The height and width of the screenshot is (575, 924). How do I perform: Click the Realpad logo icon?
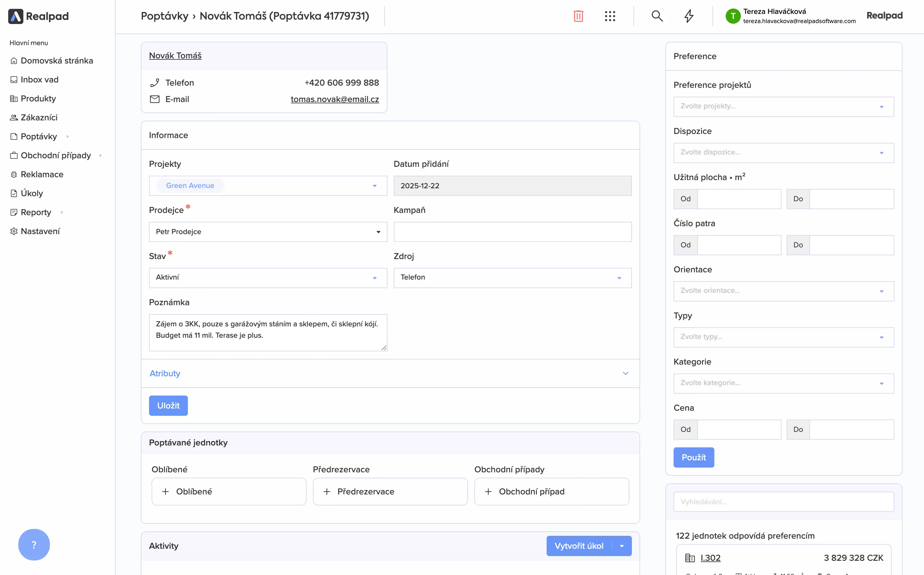[15, 16]
